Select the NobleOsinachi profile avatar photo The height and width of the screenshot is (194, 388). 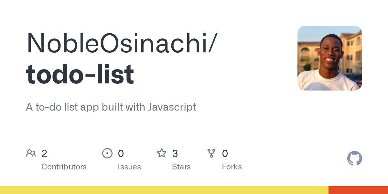click(x=330, y=58)
